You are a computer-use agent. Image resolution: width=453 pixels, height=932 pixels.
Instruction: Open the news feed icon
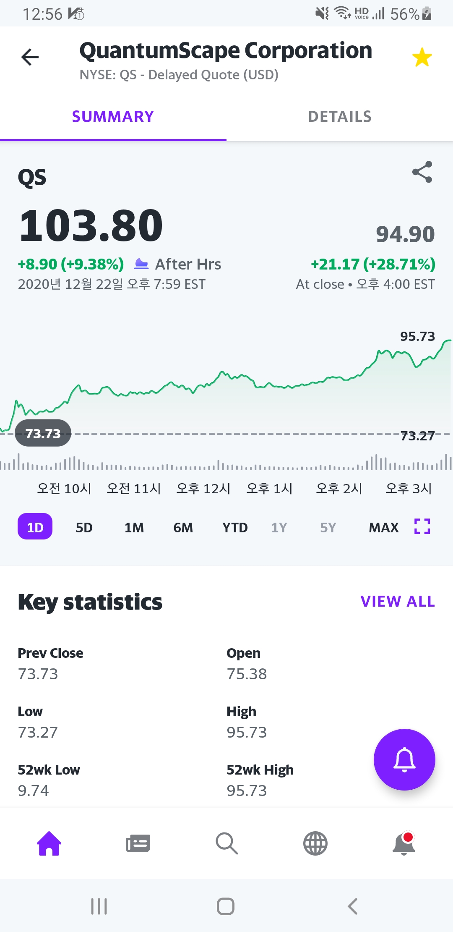(x=138, y=843)
